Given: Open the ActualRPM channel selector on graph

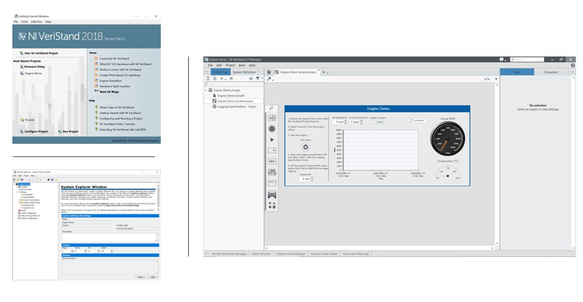Looking at the screenshot, I should coord(419,121).
